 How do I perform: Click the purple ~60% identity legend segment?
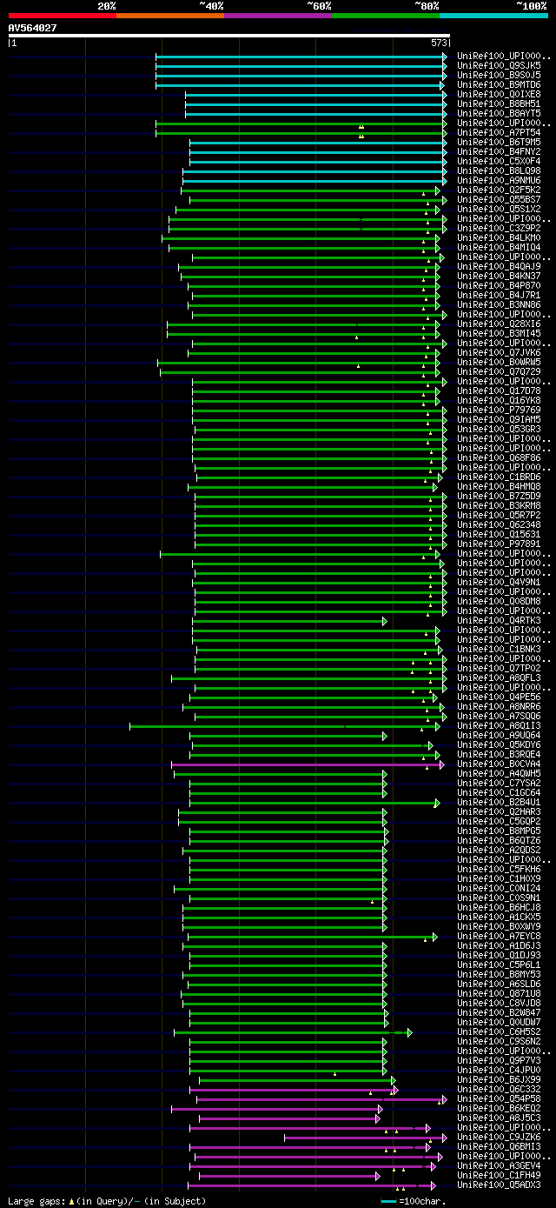(278, 16)
